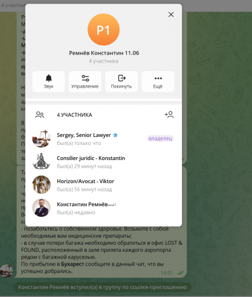Click the add participant icon
The width and height of the screenshot is (252, 297).
(x=169, y=115)
